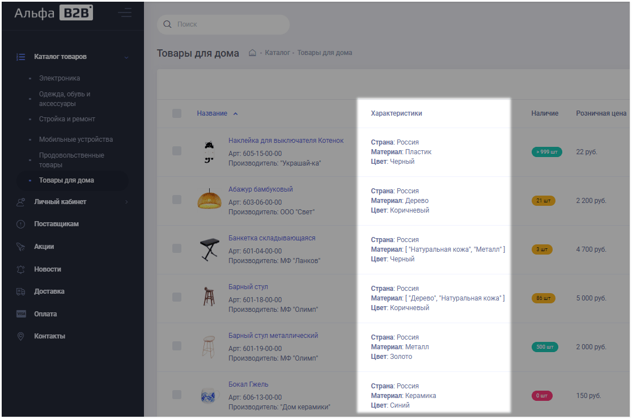The width and height of the screenshot is (632, 419).
Task: Click the 500 шт stock badge
Action: (x=545, y=347)
